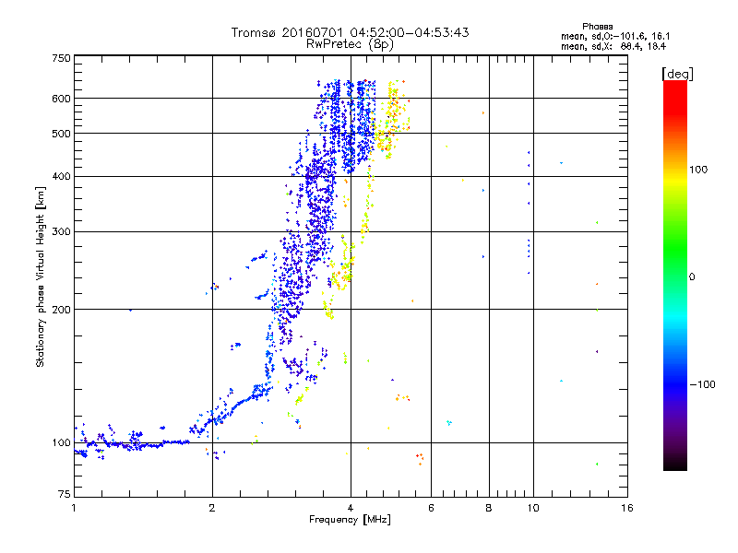The image size is (738, 553).
Task: Click the '400' height axis tick label
Action: (x=61, y=176)
